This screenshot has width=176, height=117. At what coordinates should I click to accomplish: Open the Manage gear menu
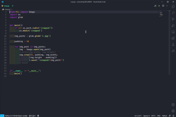(x=173, y=111)
